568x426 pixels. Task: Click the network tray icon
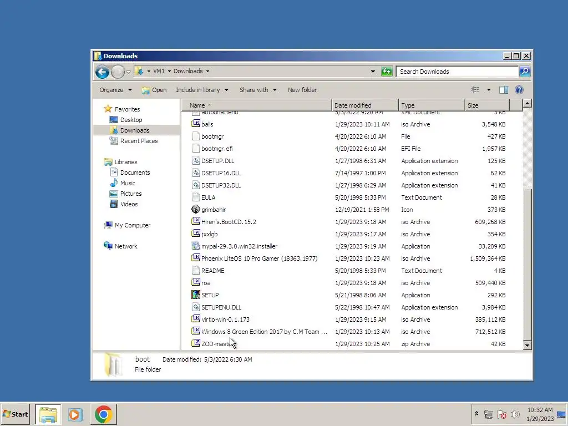tap(489, 414)
